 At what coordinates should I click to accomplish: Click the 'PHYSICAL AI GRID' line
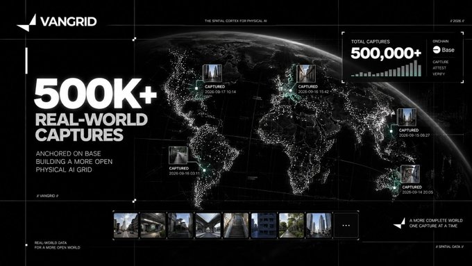pyautogui.click(x=64, y=170)
